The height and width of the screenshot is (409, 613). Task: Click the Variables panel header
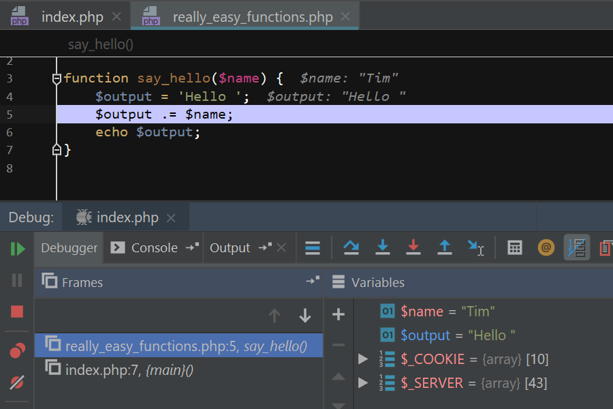click(x=469, y=282)
